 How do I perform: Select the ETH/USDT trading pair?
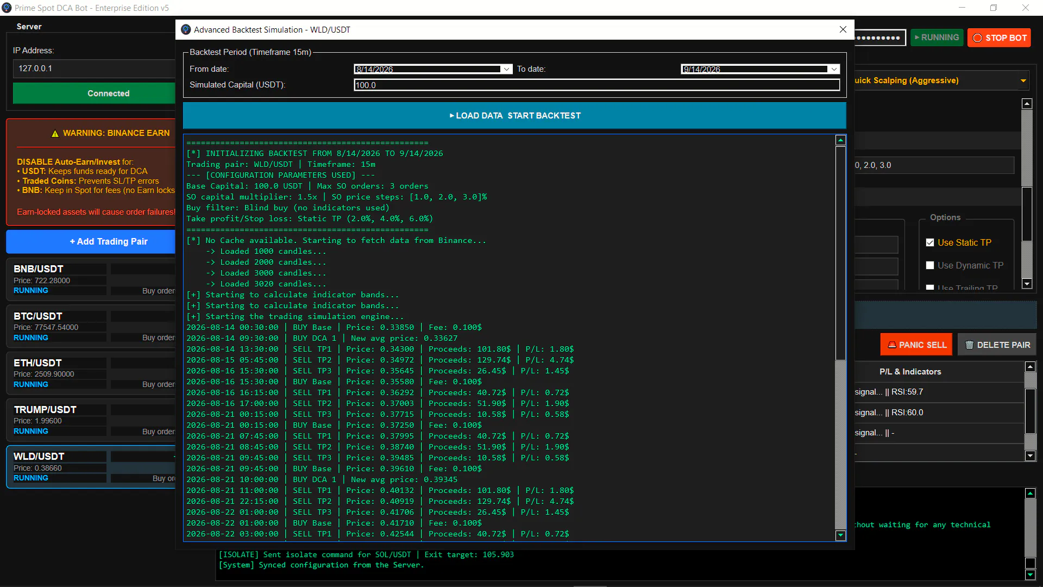point(91,373)
